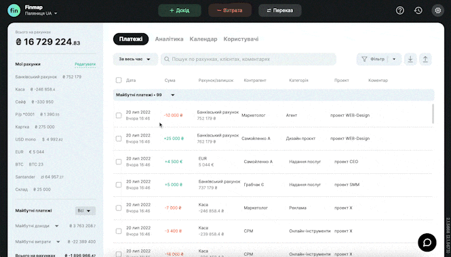
Task: Click the Сума column header
Action: (x=170, y=80)
